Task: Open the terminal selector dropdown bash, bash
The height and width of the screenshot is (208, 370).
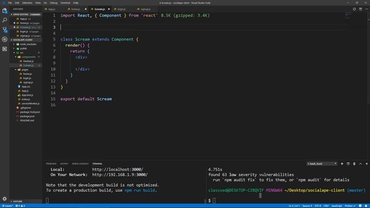Action: [x=322, y=164]
